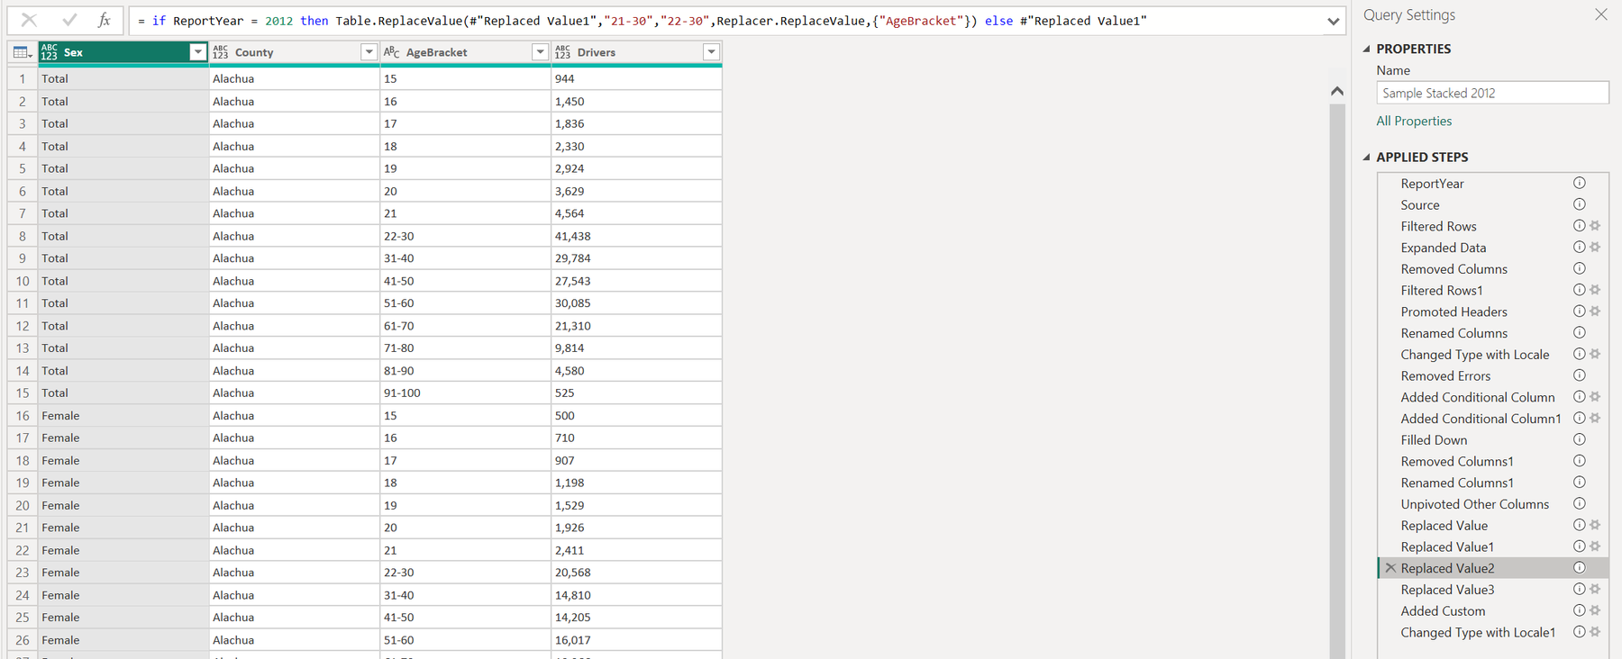Image resolution: width=1622 pixels, height=659 pixels.
Task: Open gear settings for Expanded Data step
Action: point(1595,248)
